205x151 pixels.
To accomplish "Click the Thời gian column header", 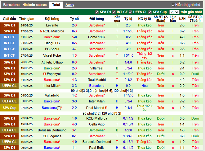I will coord(27,19).
